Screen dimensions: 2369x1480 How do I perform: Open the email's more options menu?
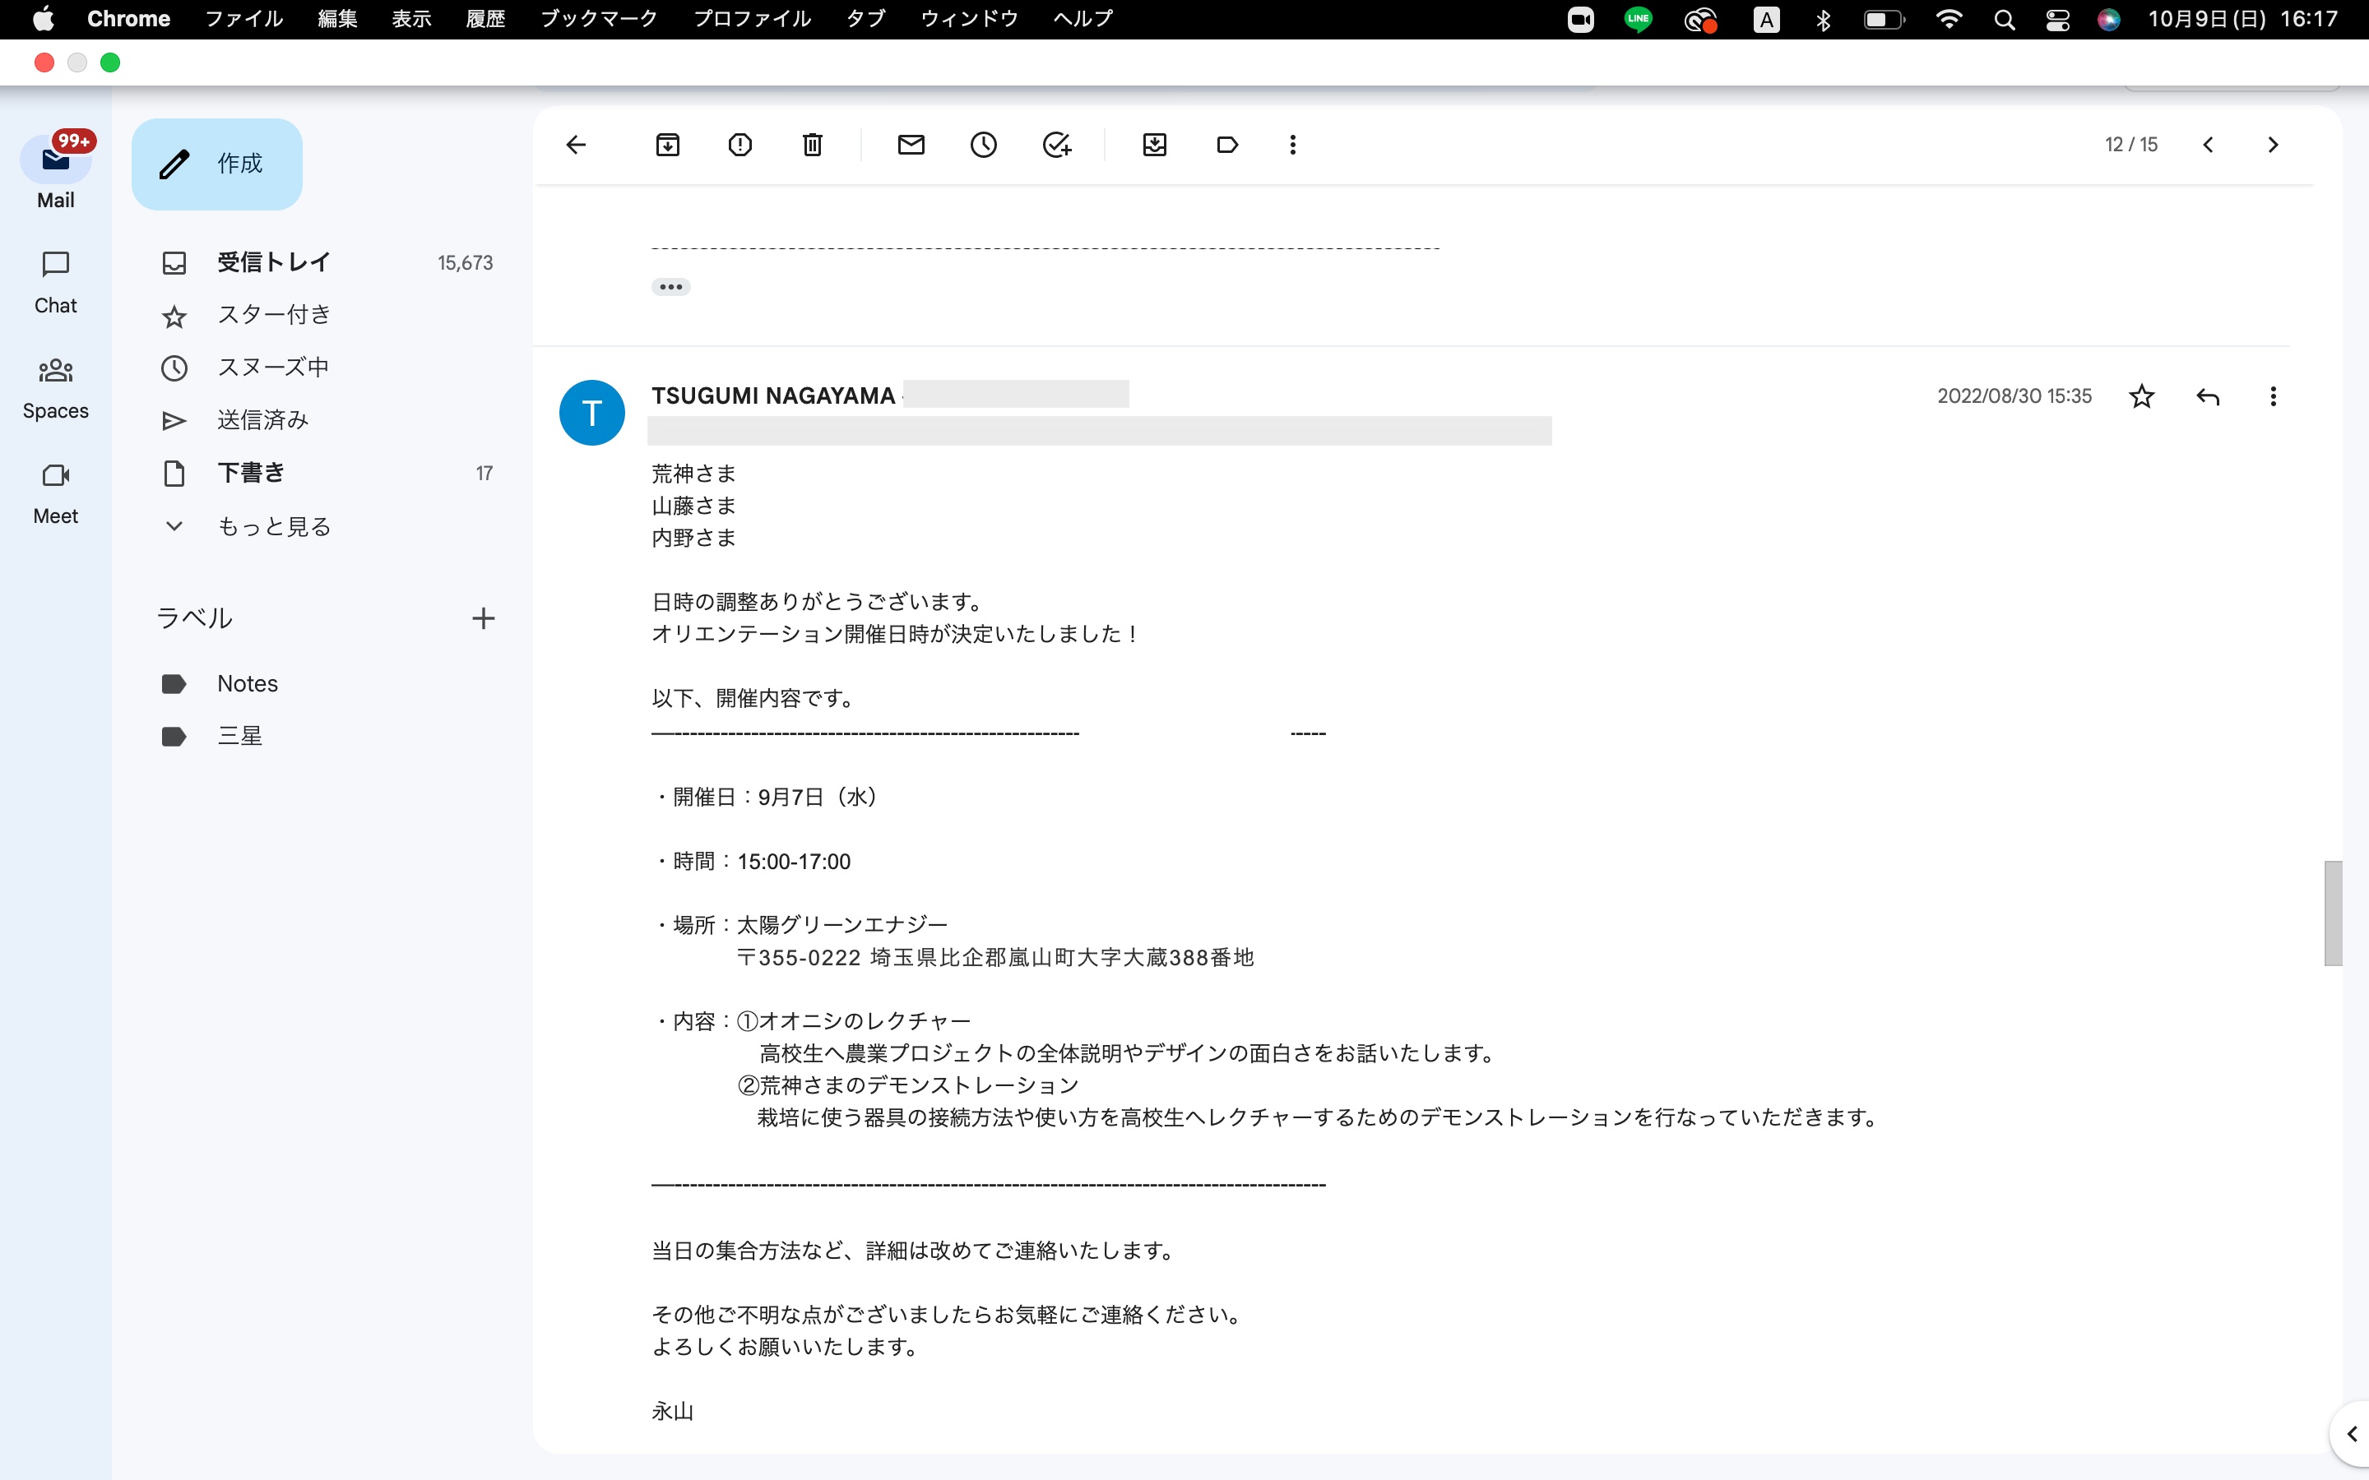(x=2273, y=395)
